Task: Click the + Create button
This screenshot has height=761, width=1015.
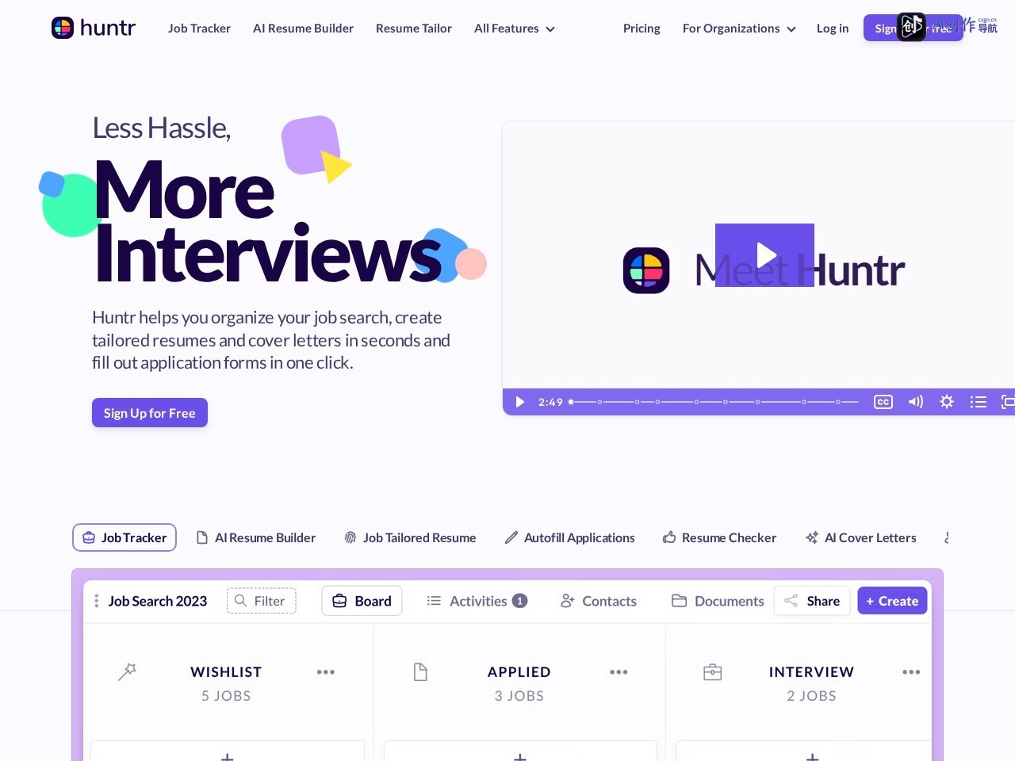Action: 892,601
